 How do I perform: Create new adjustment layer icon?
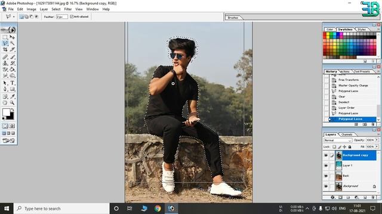(x=356, y=197)
